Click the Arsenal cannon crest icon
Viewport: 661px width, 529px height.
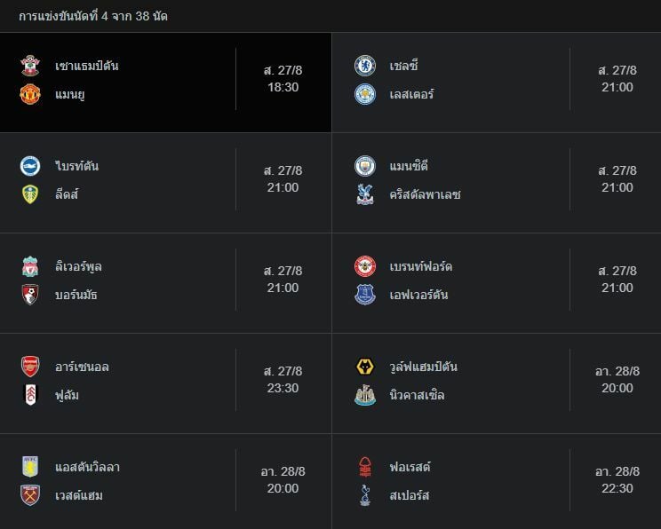coord(30,367)
